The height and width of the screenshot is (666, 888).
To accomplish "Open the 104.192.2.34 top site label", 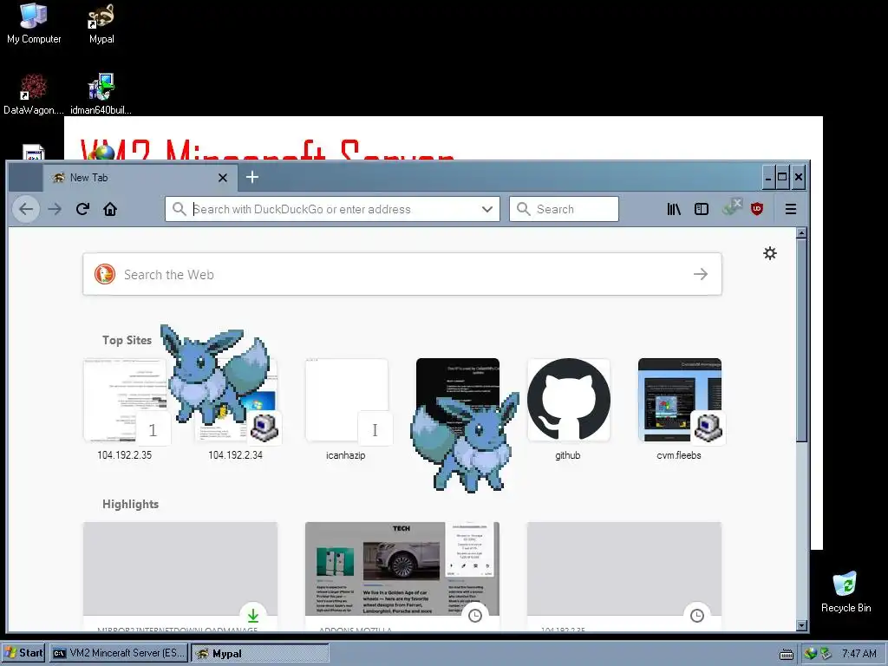I will [x=236, y=455].
